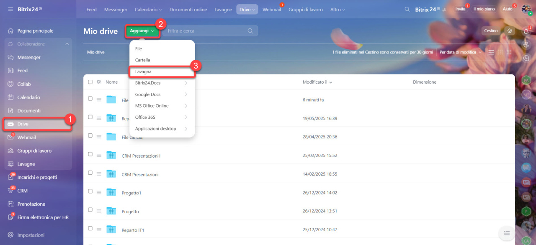Viewport: 536px width, 245px height.
Task: Expand the Google Docs submenu
Action: coord(161,94)
